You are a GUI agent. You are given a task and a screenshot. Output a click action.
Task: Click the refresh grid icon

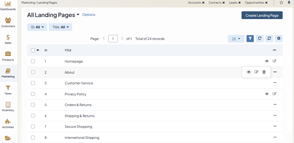(x=260, y=38)
